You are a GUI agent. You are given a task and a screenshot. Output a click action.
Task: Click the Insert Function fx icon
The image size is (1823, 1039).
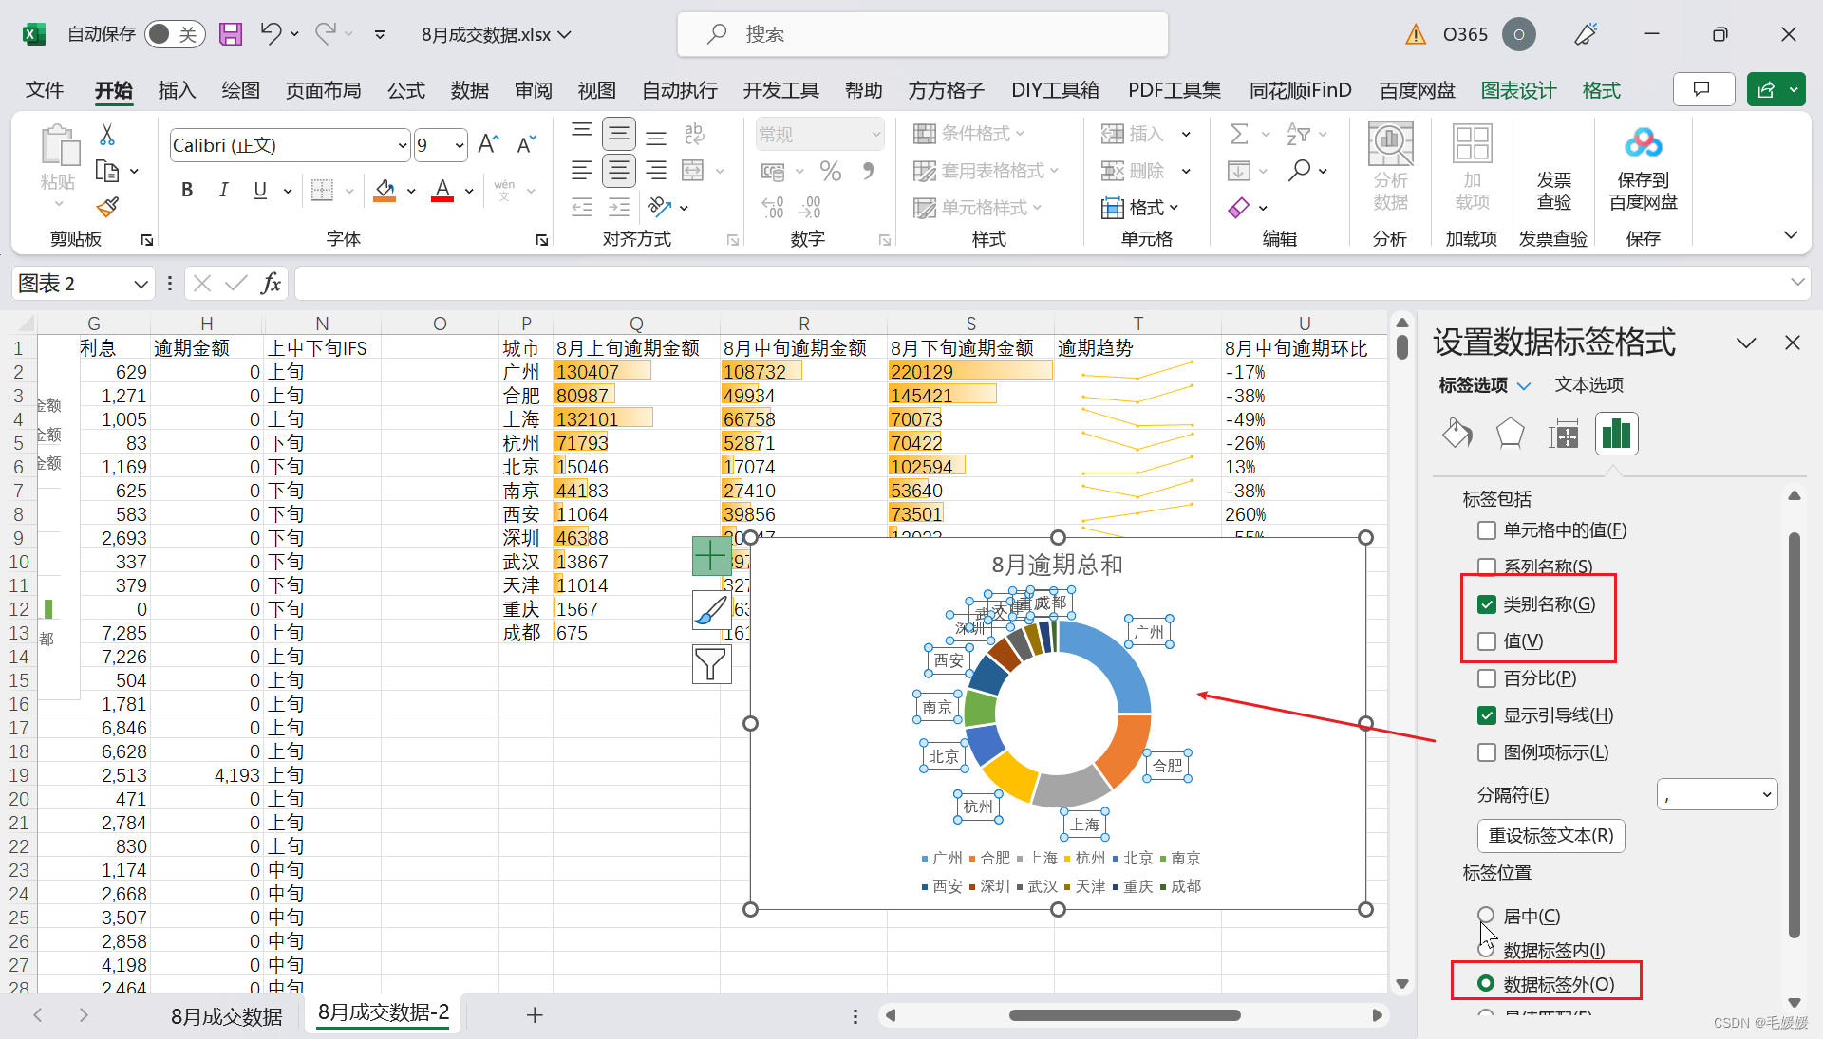click(272, 283)
